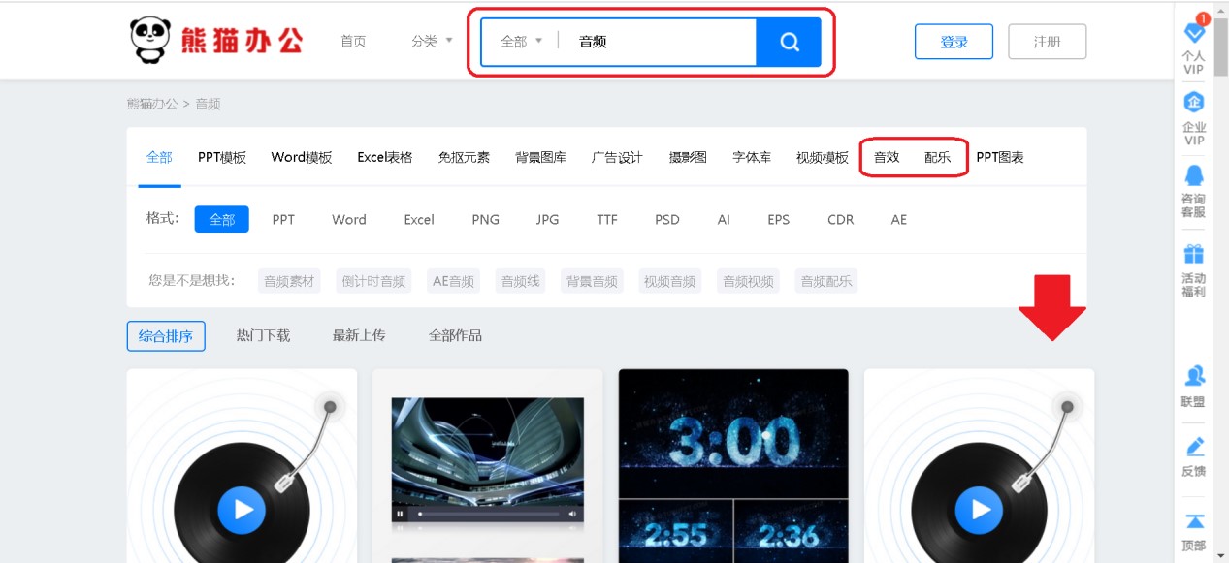Select the PPT format filter

[x=282, y=220]
